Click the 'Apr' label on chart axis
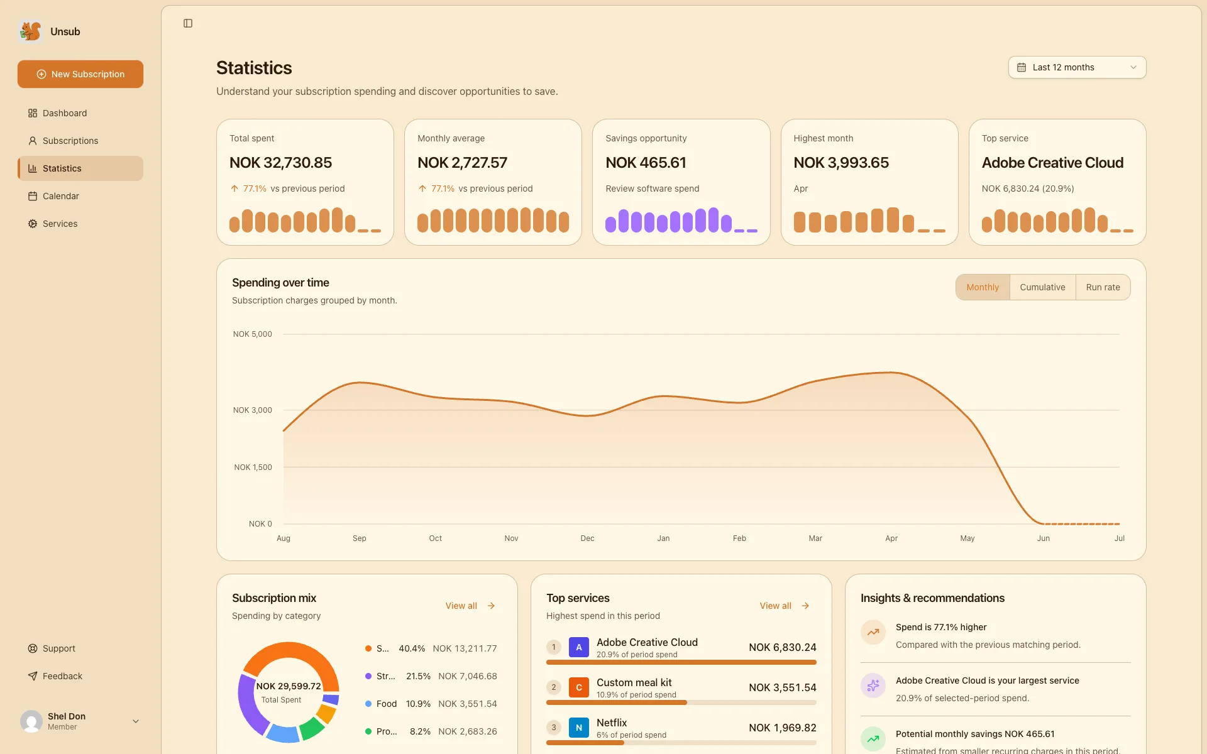 (891, 538)
